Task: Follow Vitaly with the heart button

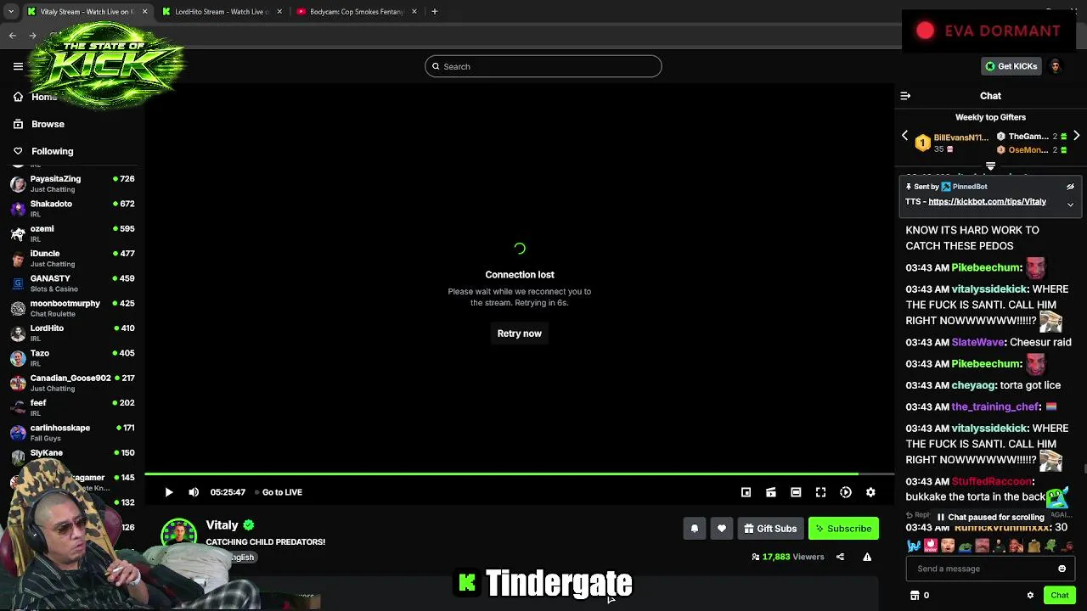Action: (x=722, y=529)
